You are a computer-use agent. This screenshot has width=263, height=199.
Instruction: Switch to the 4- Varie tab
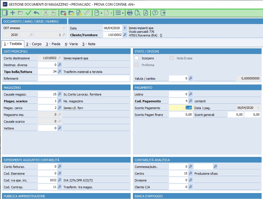71,44
